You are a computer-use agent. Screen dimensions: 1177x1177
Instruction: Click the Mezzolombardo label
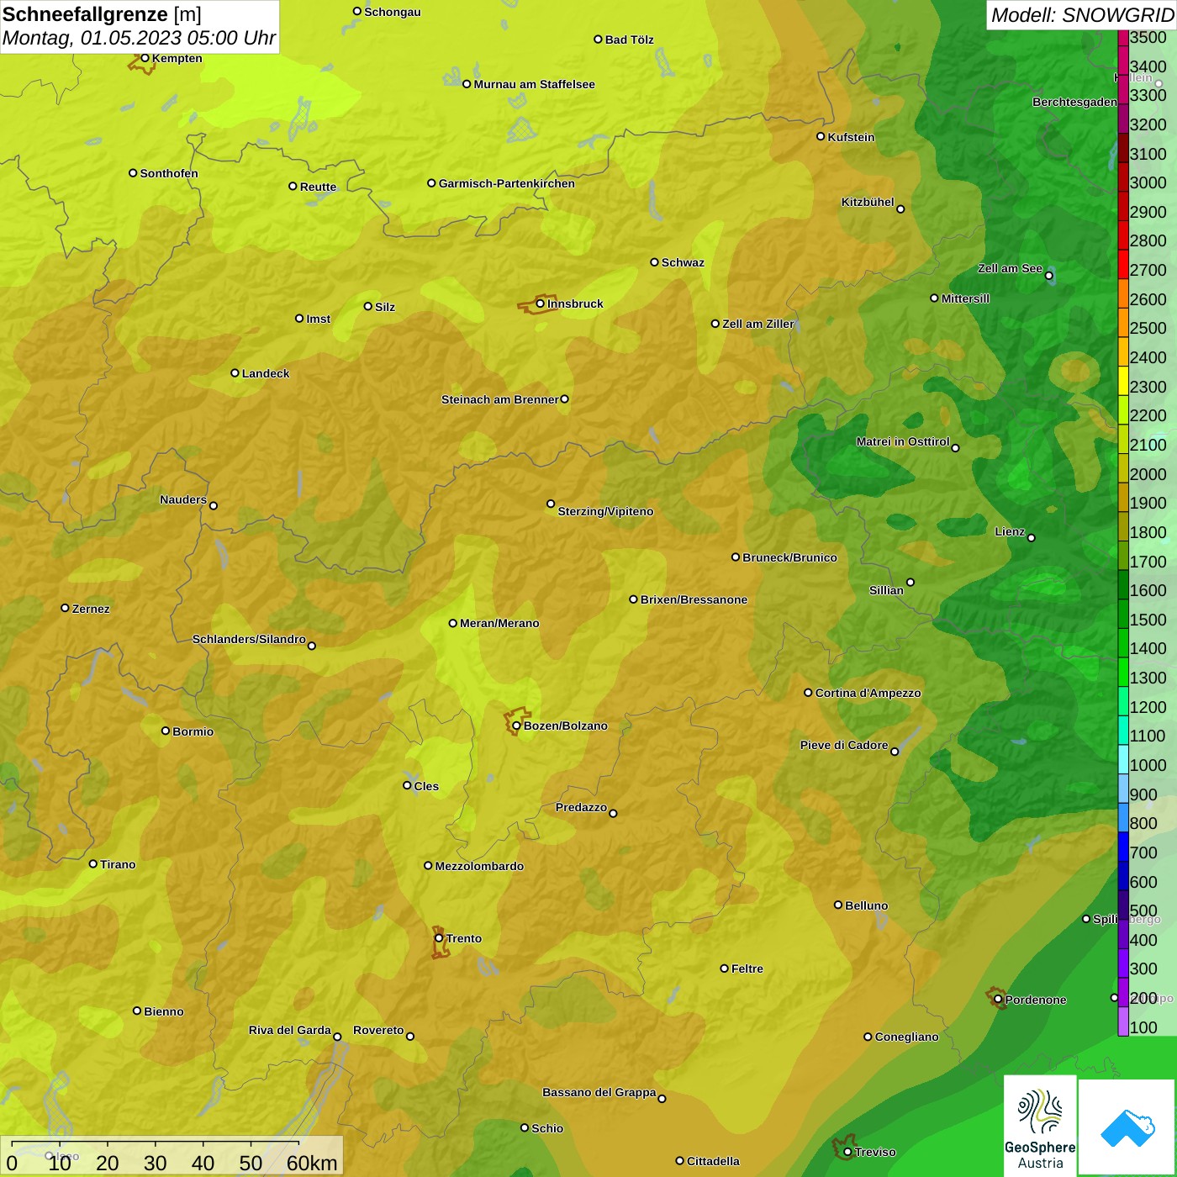pos(479,866)
